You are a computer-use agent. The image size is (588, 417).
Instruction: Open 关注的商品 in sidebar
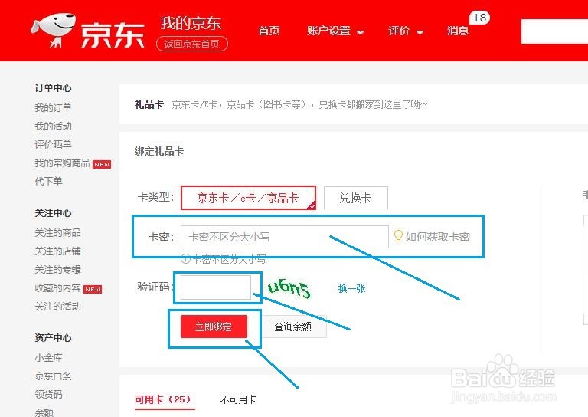57,233
